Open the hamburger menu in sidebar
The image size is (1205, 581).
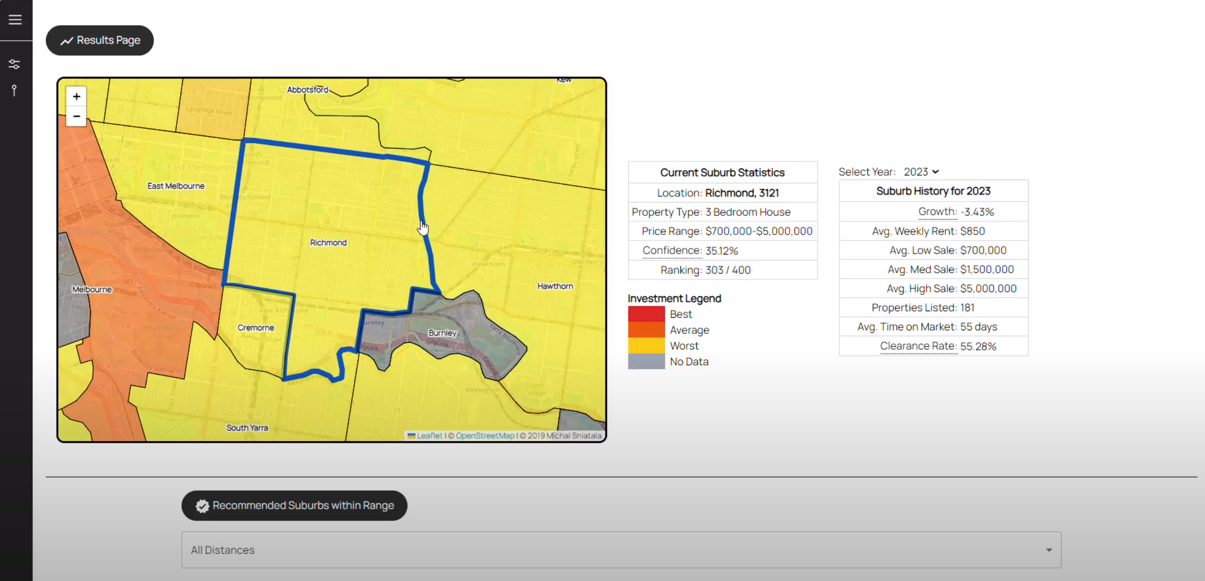(15, 20)
